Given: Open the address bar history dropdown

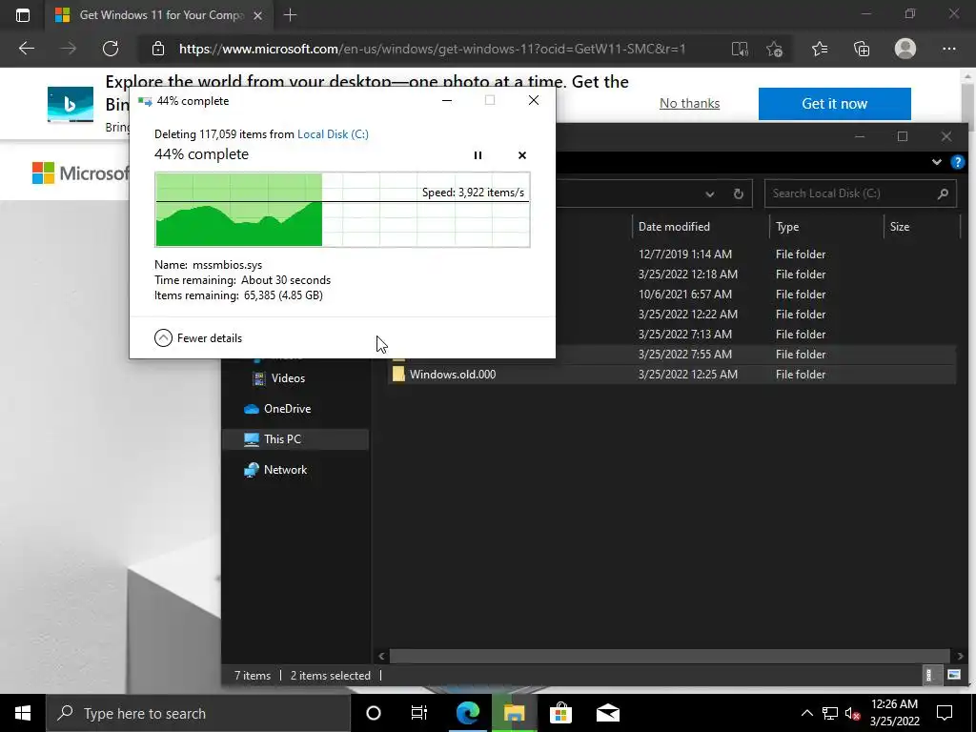Looking at the screenshot, I should coord(709,193).
